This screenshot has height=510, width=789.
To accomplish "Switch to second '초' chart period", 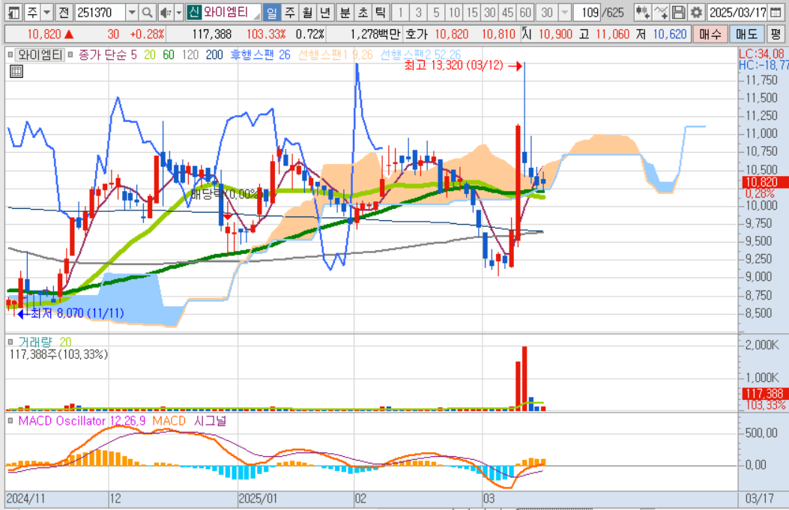I will pos(363,12).
